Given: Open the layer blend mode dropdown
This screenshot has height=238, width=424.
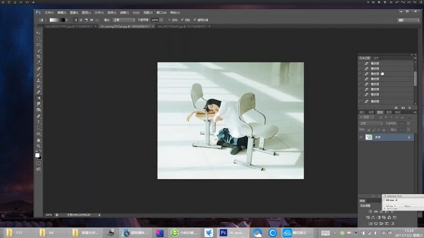Looking at the screenshot, I should pyautogui.click(x=371, y=124).
